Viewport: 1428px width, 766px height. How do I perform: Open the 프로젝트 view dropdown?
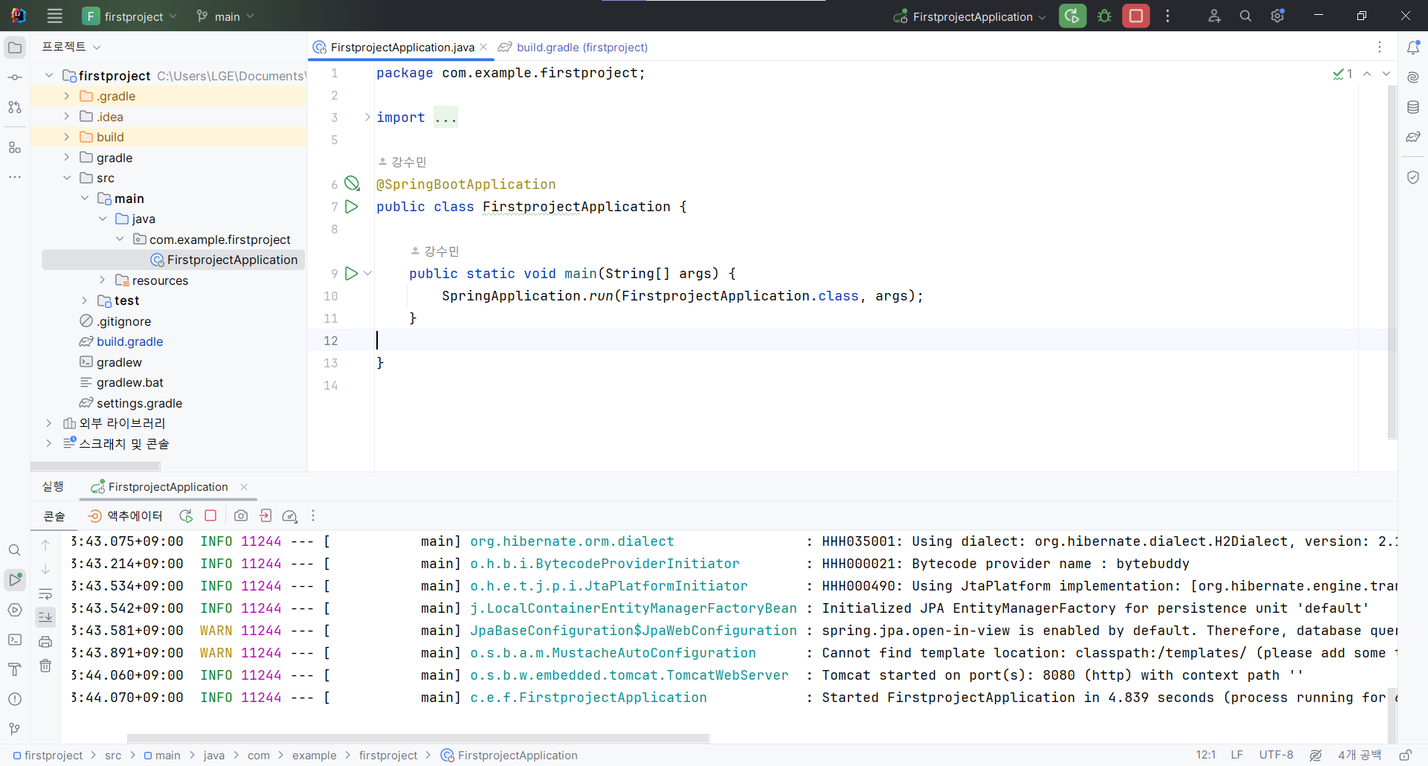[71, 47]
